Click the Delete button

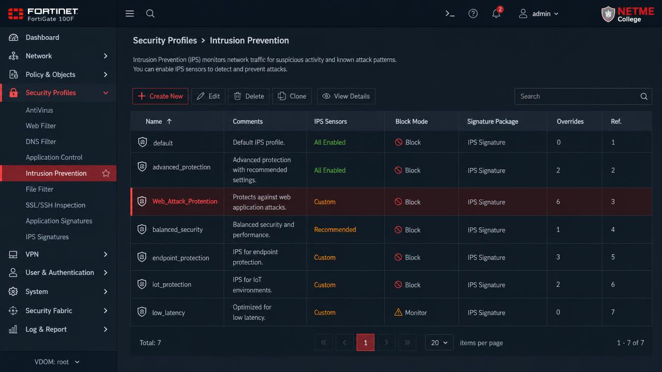pos(249,96)
